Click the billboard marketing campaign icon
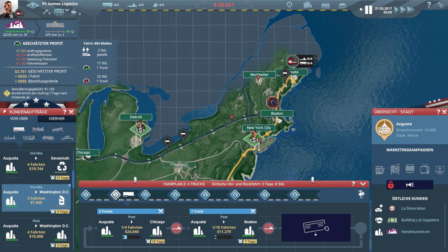This screenshot has width=448, height=252. click(x=410, y=169)
